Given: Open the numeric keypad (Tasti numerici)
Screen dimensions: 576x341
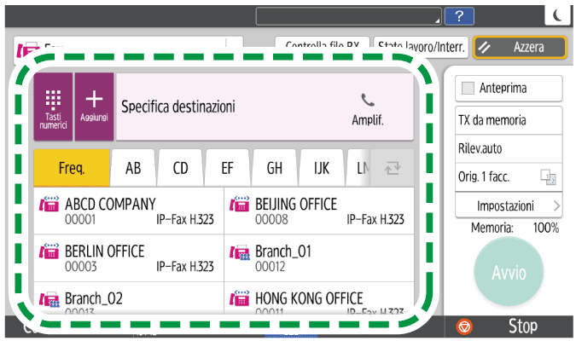Looking at the screenshot, I should (53, 107).
